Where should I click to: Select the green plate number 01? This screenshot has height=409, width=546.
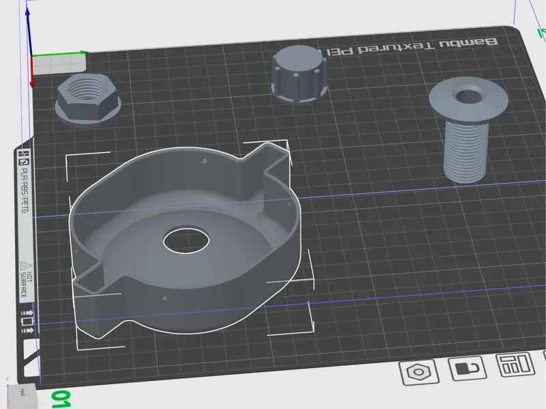61,399
